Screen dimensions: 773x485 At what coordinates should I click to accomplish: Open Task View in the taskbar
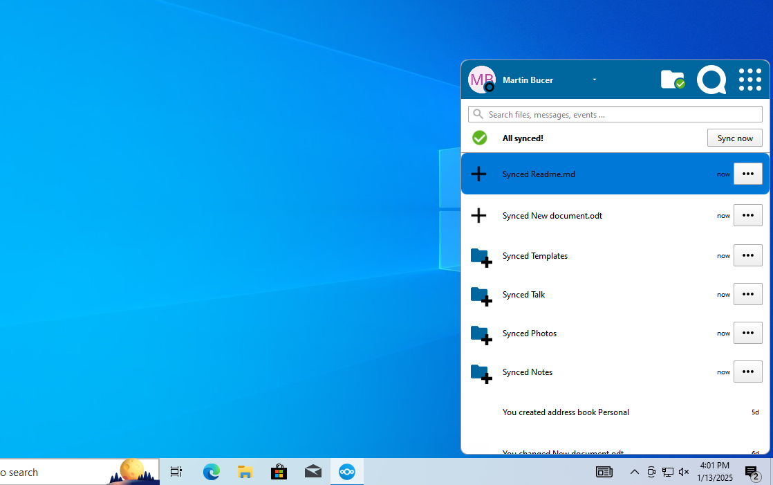[x=176, y=472]
